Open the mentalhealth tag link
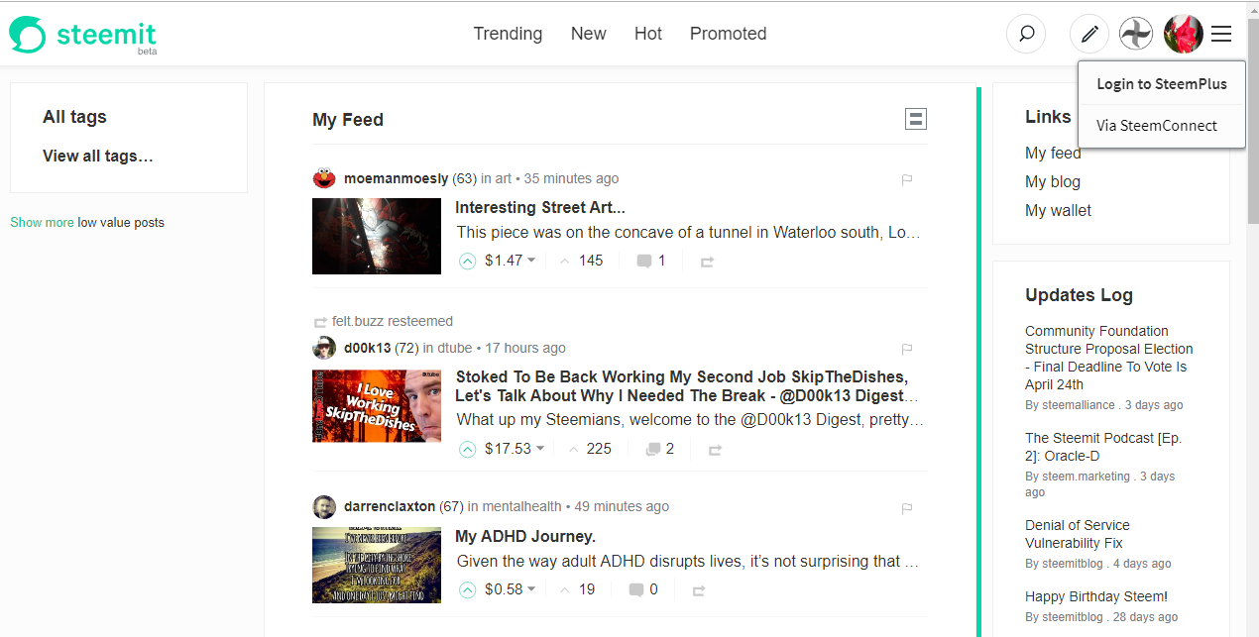This screenshot has width=1259, height=637. pos(522,506)
